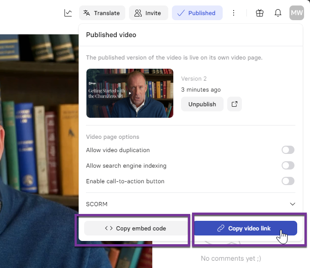Open the three-dot more options menu
The image size is (310, 268).
click(x=234, y=13)
